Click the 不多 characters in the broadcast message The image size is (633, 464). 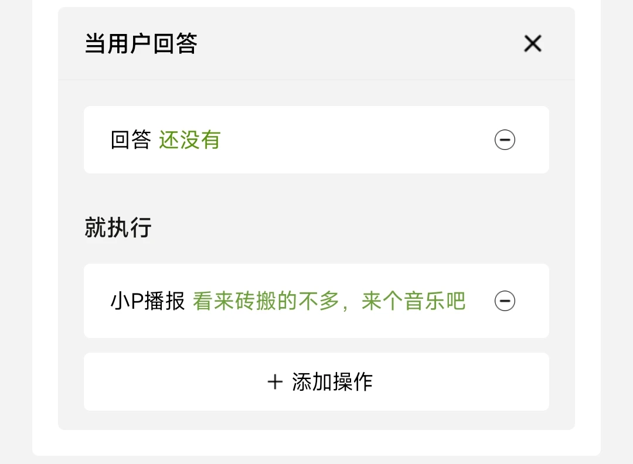pos(318,301)
